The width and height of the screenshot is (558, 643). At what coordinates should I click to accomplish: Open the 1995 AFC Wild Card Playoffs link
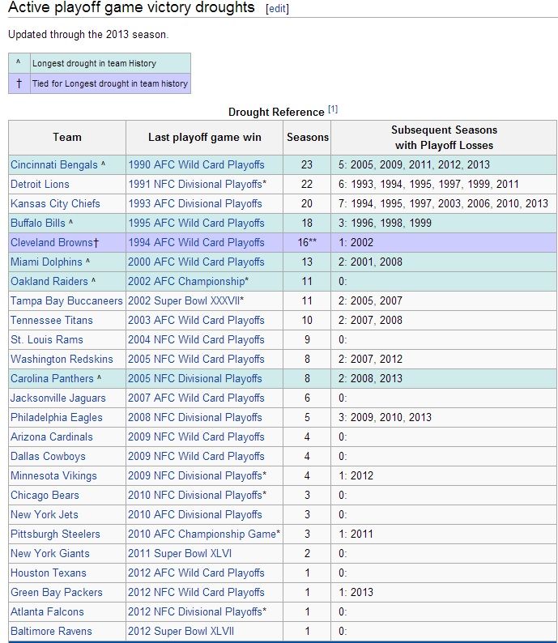tap(196, 223)
